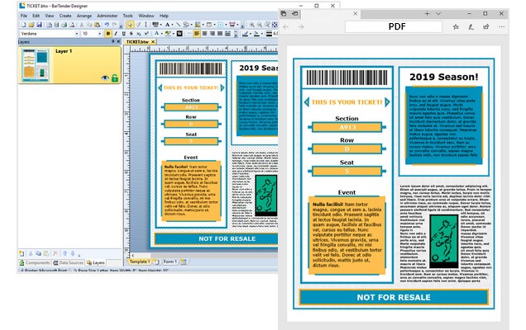This screenshot has width=526, height=330.
Task: Click the Text tool (A) icon
Action: tap(167, 25)
